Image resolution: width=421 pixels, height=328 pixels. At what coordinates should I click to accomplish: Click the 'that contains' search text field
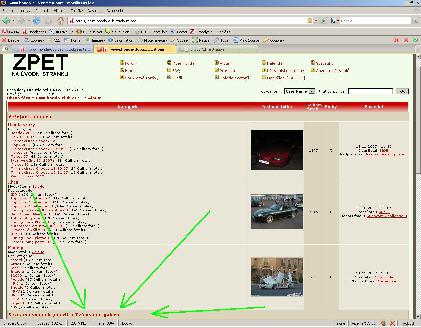point(370,91)
